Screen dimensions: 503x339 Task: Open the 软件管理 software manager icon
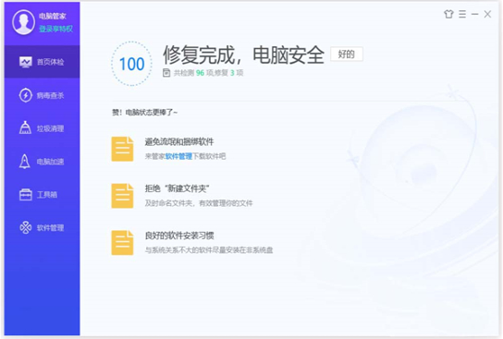click(25, 227)
